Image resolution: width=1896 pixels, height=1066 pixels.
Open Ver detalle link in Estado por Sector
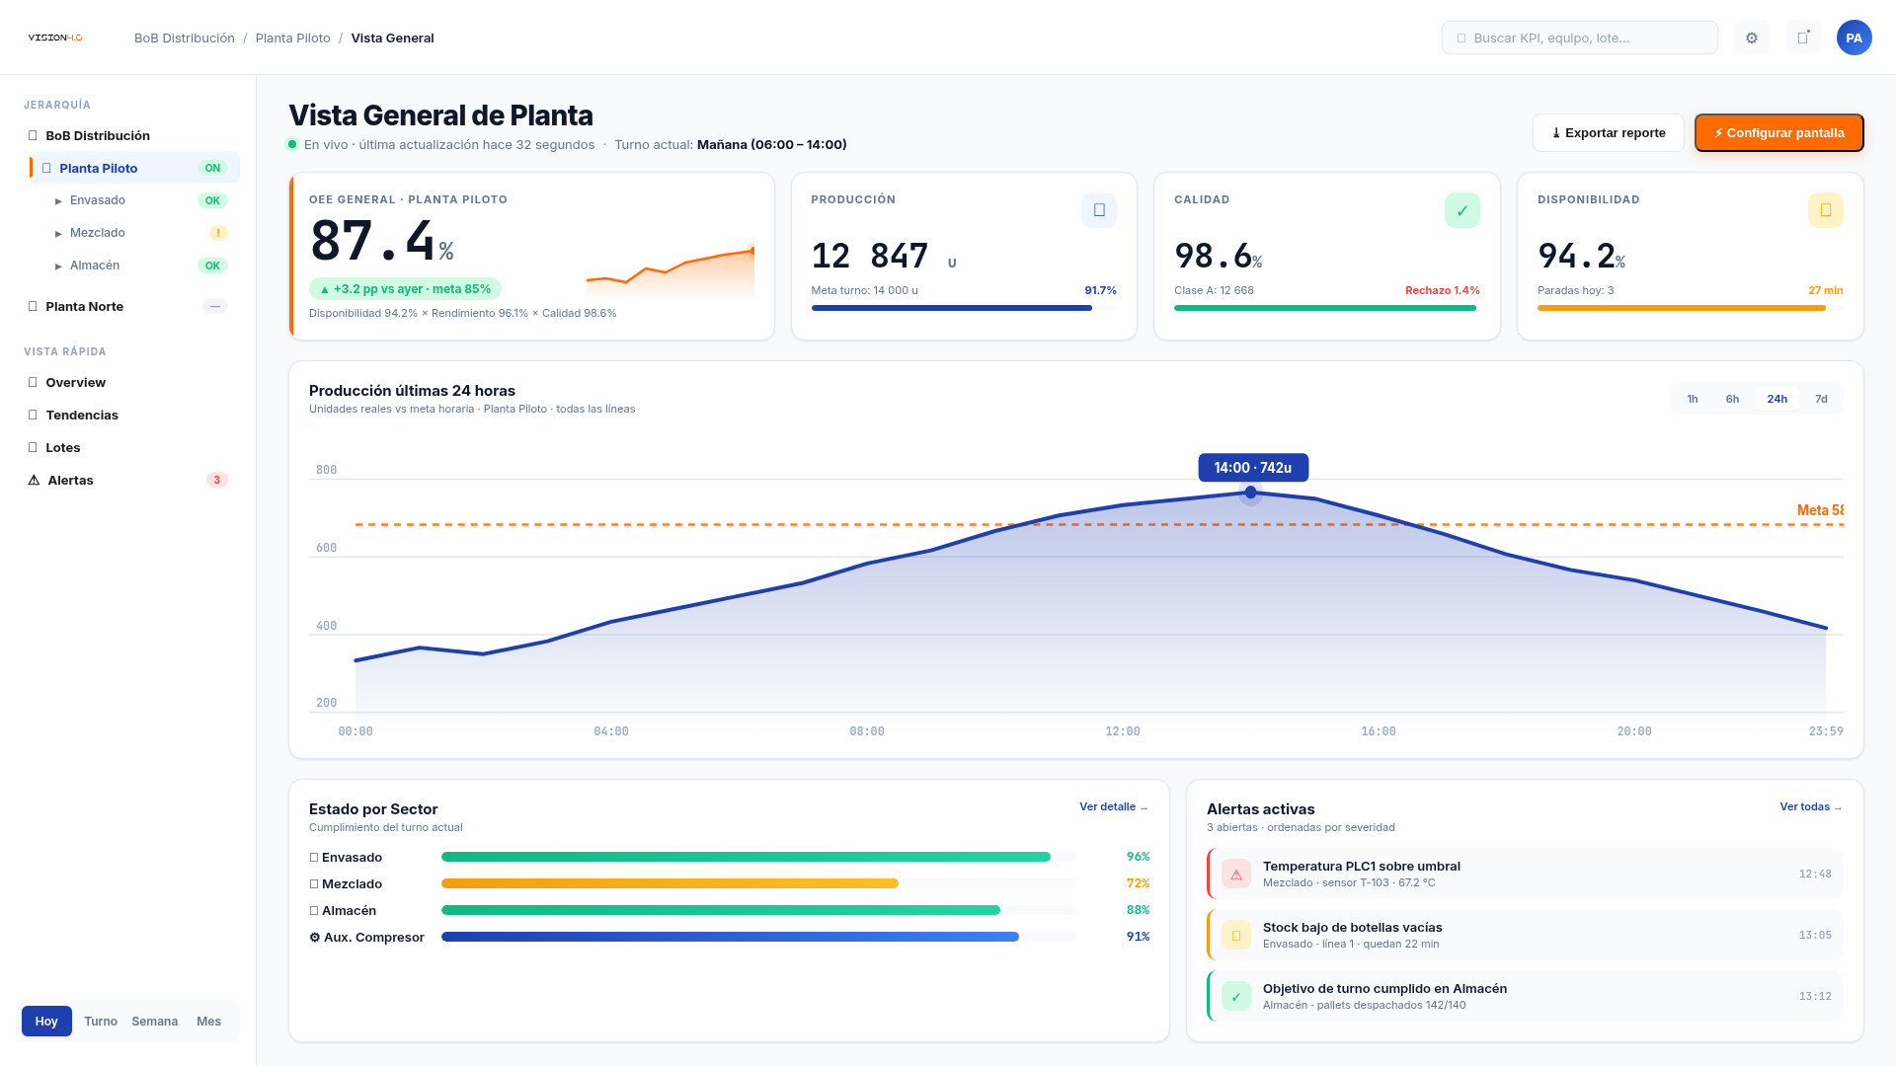point(1114,807)
